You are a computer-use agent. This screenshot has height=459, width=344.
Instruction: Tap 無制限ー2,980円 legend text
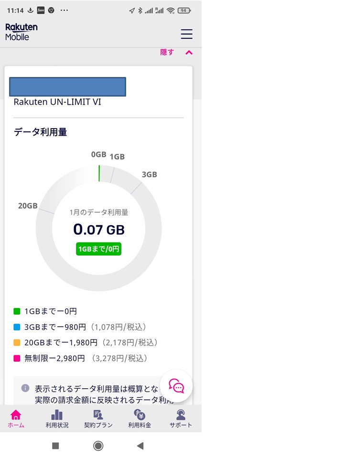(x=54, y=358)
